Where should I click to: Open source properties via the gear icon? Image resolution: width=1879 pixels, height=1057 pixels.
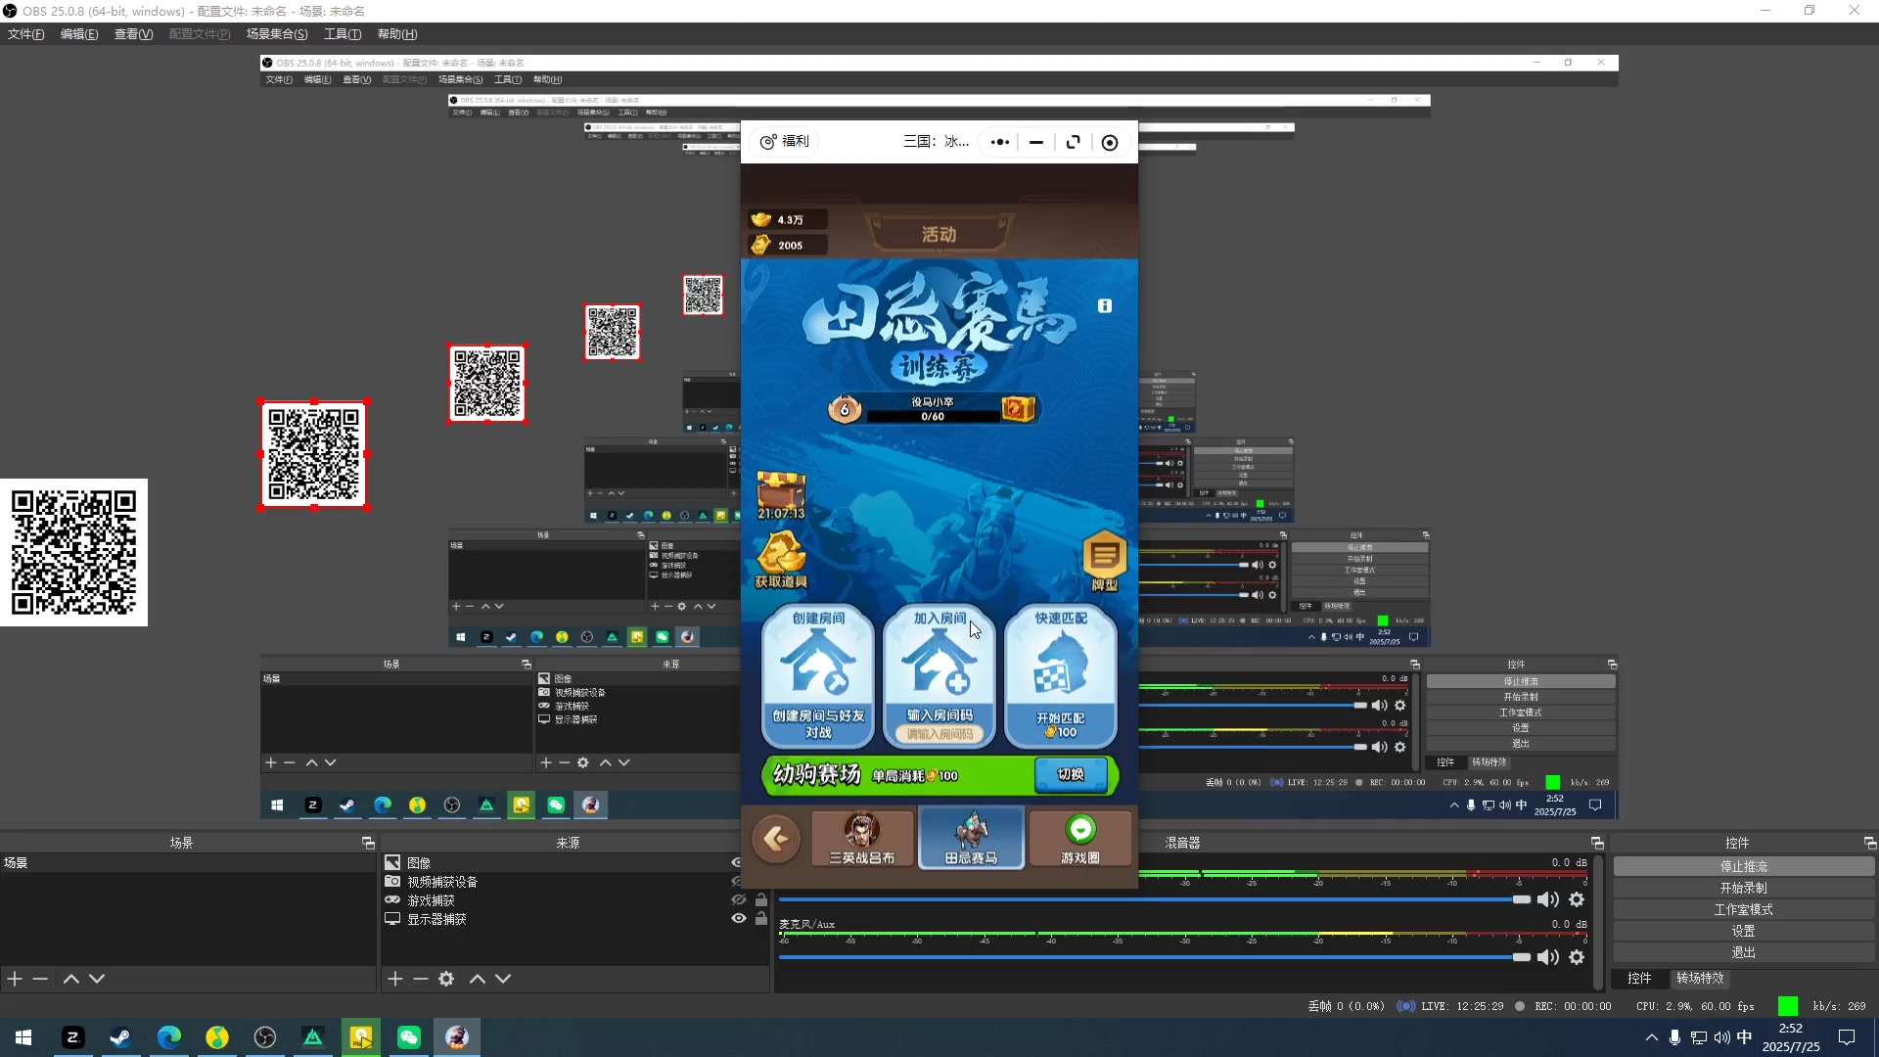[446, 979]
